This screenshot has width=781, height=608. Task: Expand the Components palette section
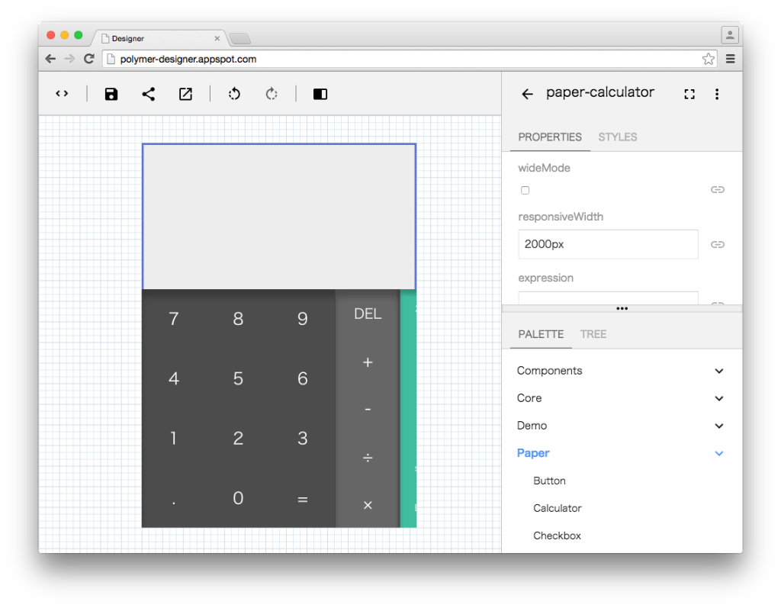click(718, 371)
